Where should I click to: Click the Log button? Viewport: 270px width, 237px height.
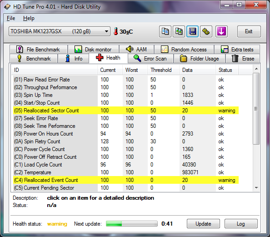pyautogui.click(x=241, y=224)
